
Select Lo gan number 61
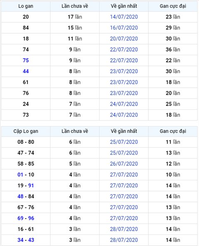coord(26,82)
